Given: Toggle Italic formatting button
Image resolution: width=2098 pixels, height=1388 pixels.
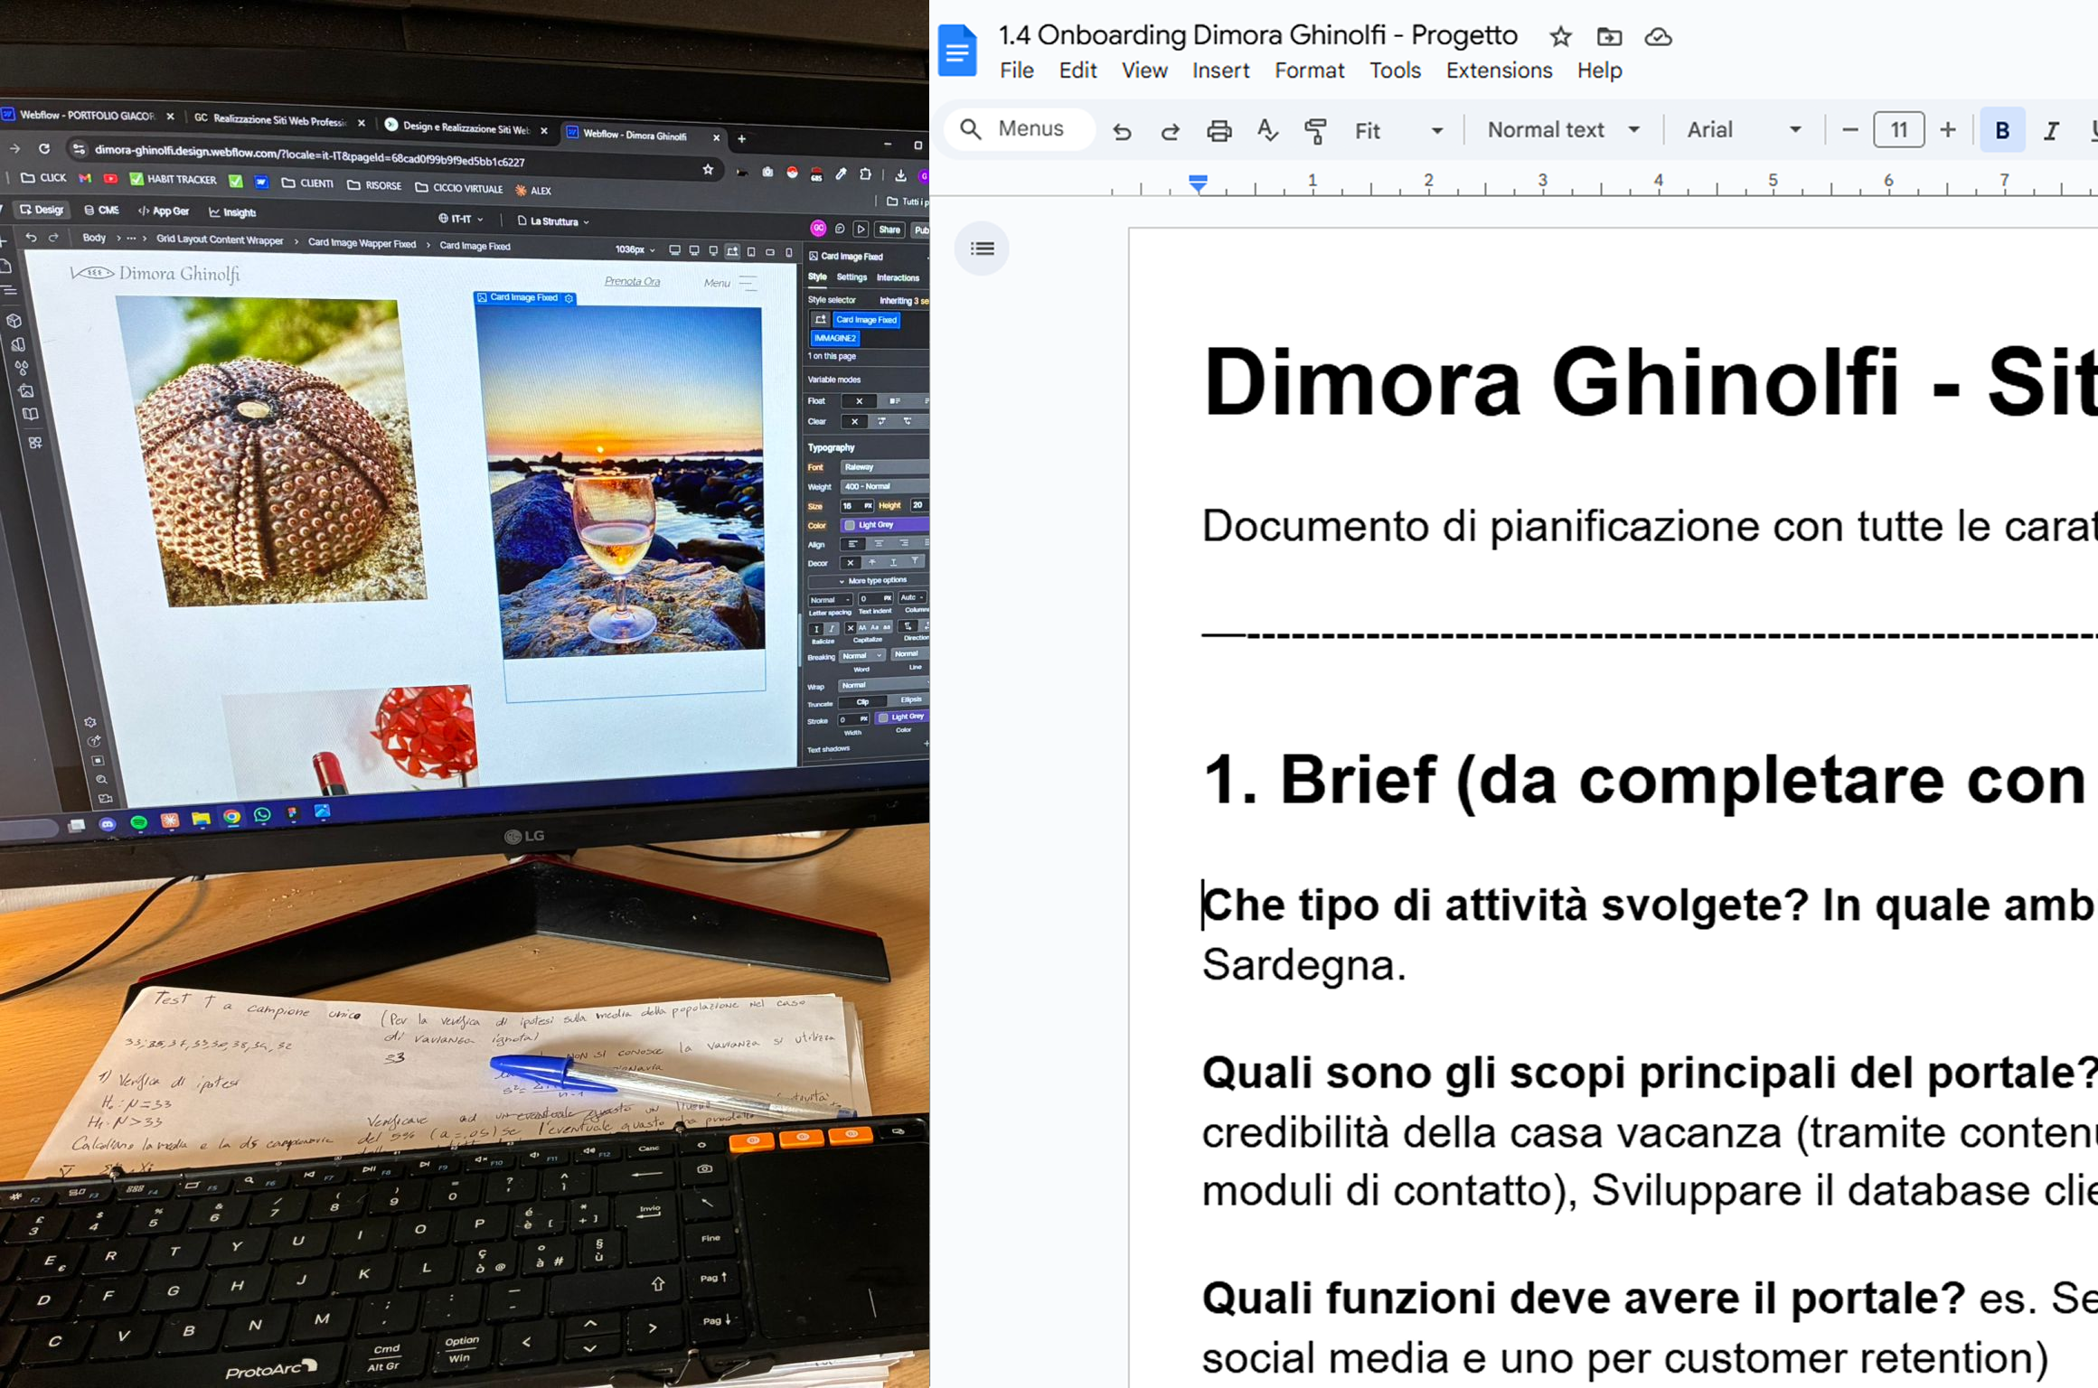Looking at the screenshot, I should [2051, 131].
